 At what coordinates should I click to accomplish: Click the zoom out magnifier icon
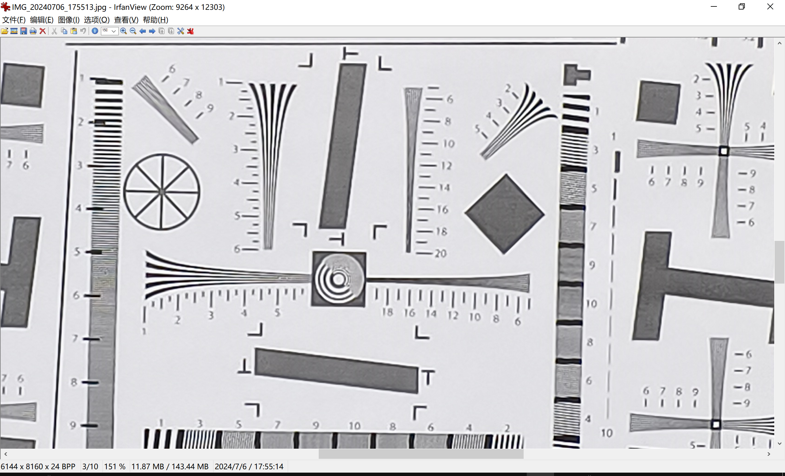click(133, 31)
